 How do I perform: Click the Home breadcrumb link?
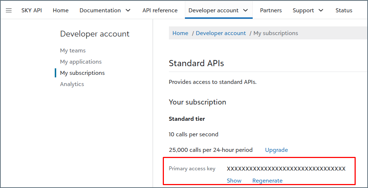tap(180, 33)
